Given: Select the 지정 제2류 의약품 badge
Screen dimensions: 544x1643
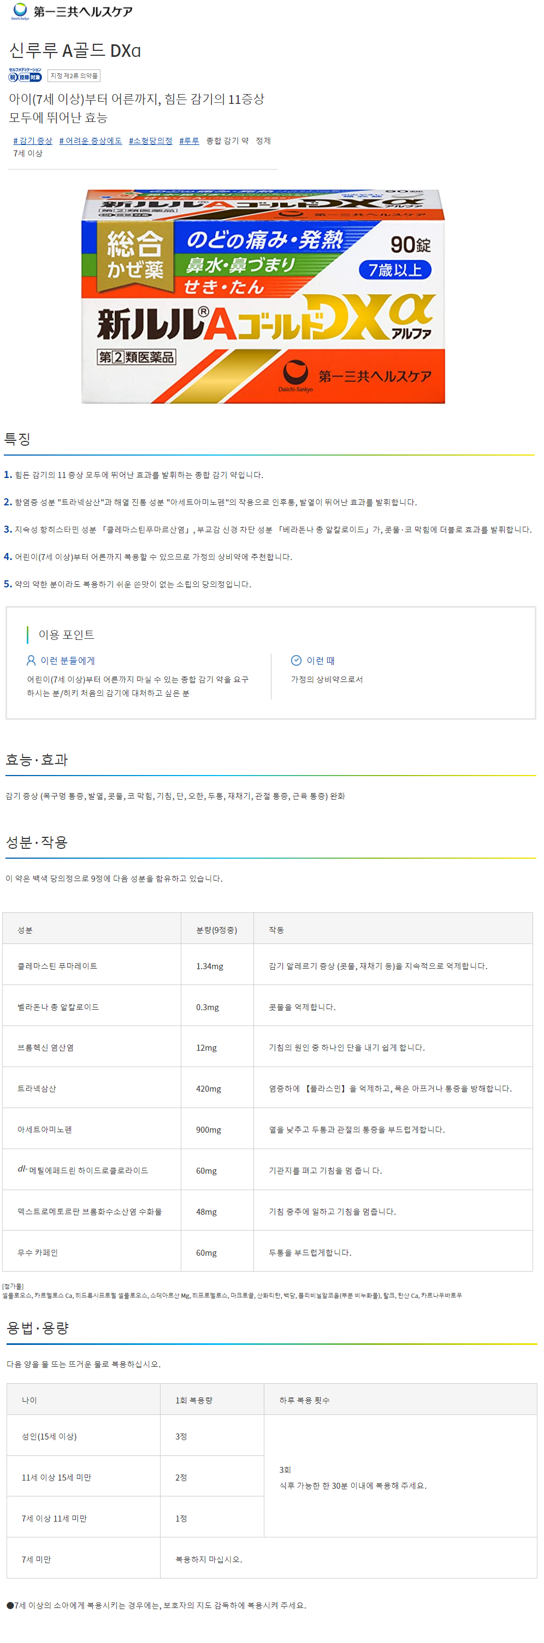Looking at the screenshot, I should coord(74,76).
